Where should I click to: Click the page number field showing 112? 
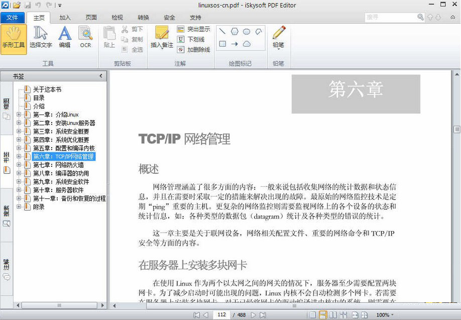pyautogui.click(x=221, y=314)
